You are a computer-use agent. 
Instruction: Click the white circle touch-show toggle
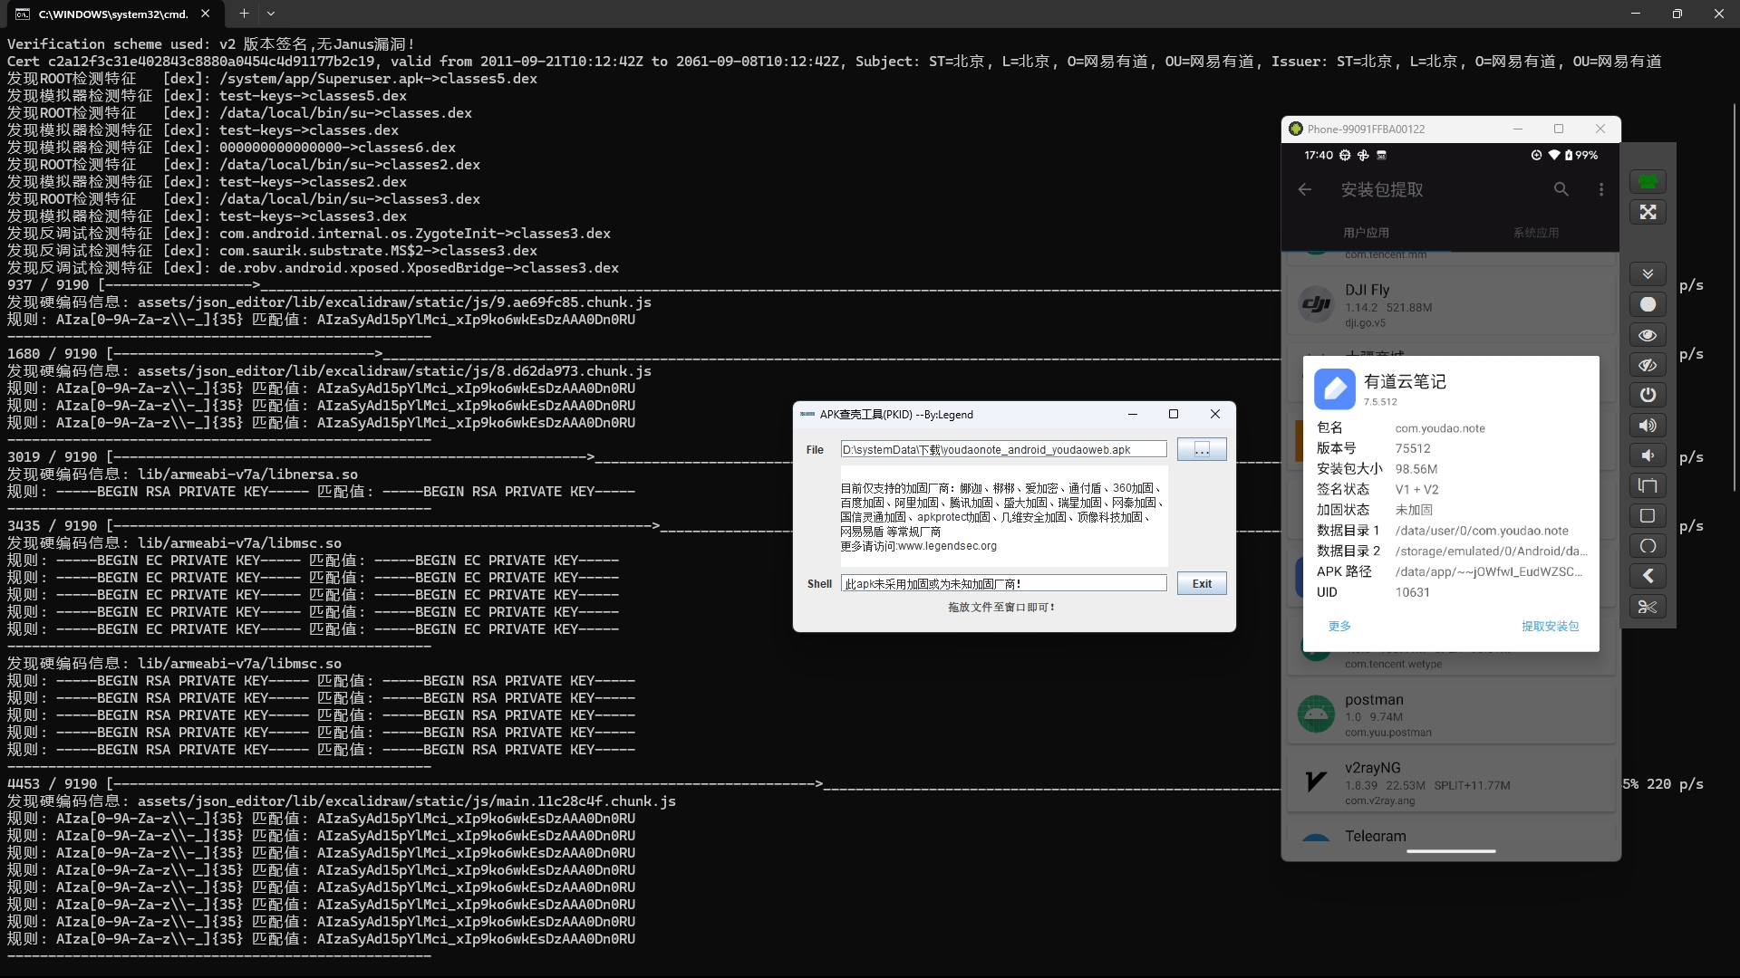click(x=1648, y=304)
